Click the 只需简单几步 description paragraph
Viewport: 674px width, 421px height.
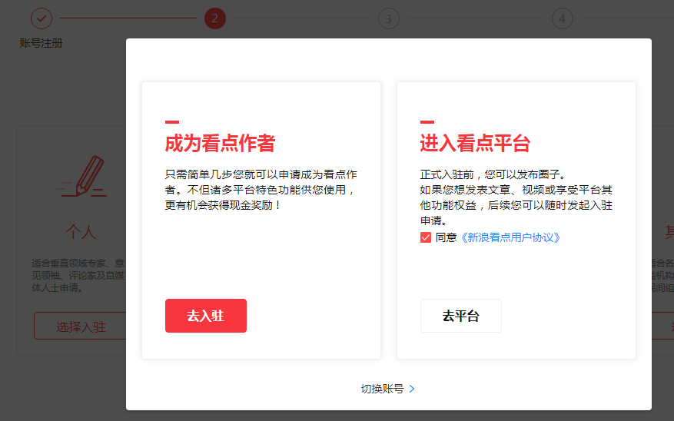click(261, 190)
